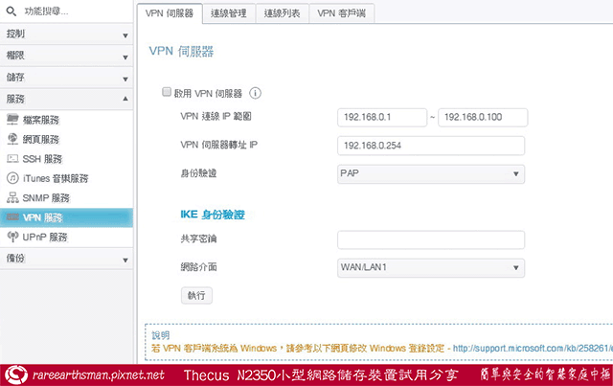Open 網頁服務 in the sidebar

click(66, 139)
